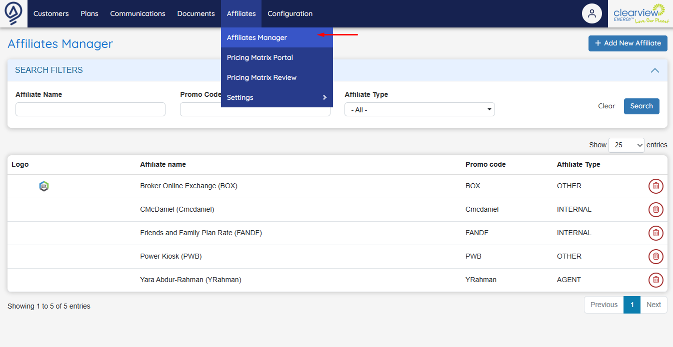Viewport: 673px width, 347px height.
Task: Click the BOX affiliate logo thumbnail
Action: tap(44, 186)
